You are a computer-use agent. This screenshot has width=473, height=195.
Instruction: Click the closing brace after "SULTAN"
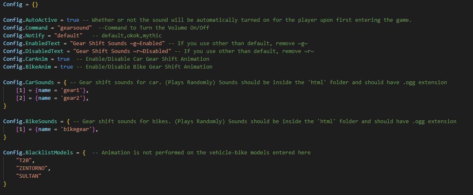[x=5, y=184]
